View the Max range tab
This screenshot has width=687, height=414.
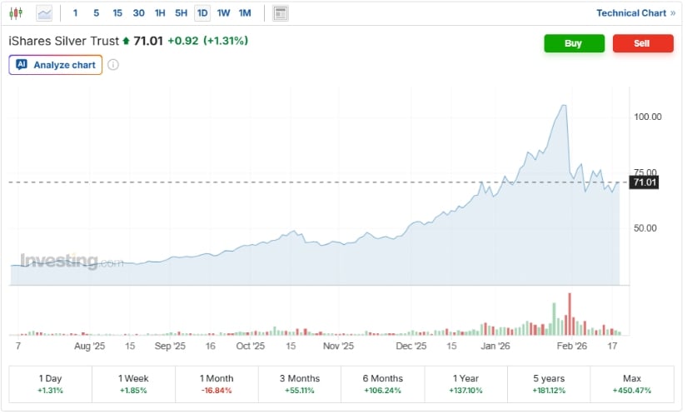632,384
